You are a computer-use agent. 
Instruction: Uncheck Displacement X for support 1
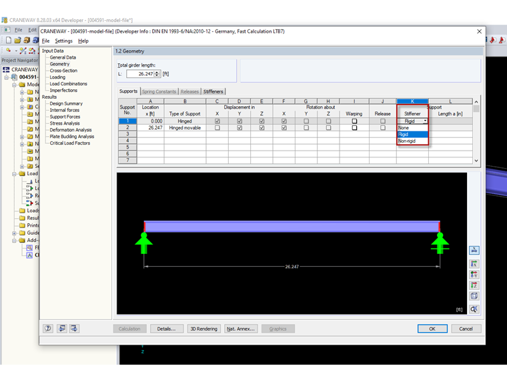pyautogui.click(x=217, y=121)
